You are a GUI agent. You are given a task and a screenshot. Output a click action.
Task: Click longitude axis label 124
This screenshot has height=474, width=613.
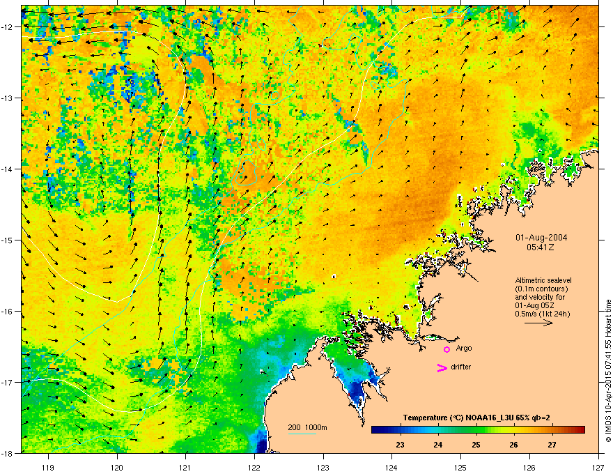pyautogui.click(x=391, y=467)
